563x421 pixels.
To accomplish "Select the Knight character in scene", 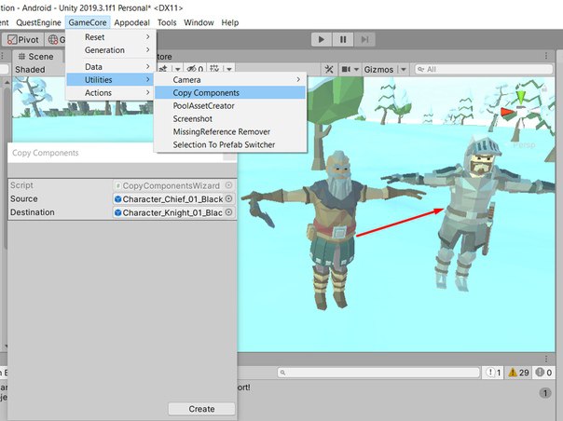I will tap(471, 211).
